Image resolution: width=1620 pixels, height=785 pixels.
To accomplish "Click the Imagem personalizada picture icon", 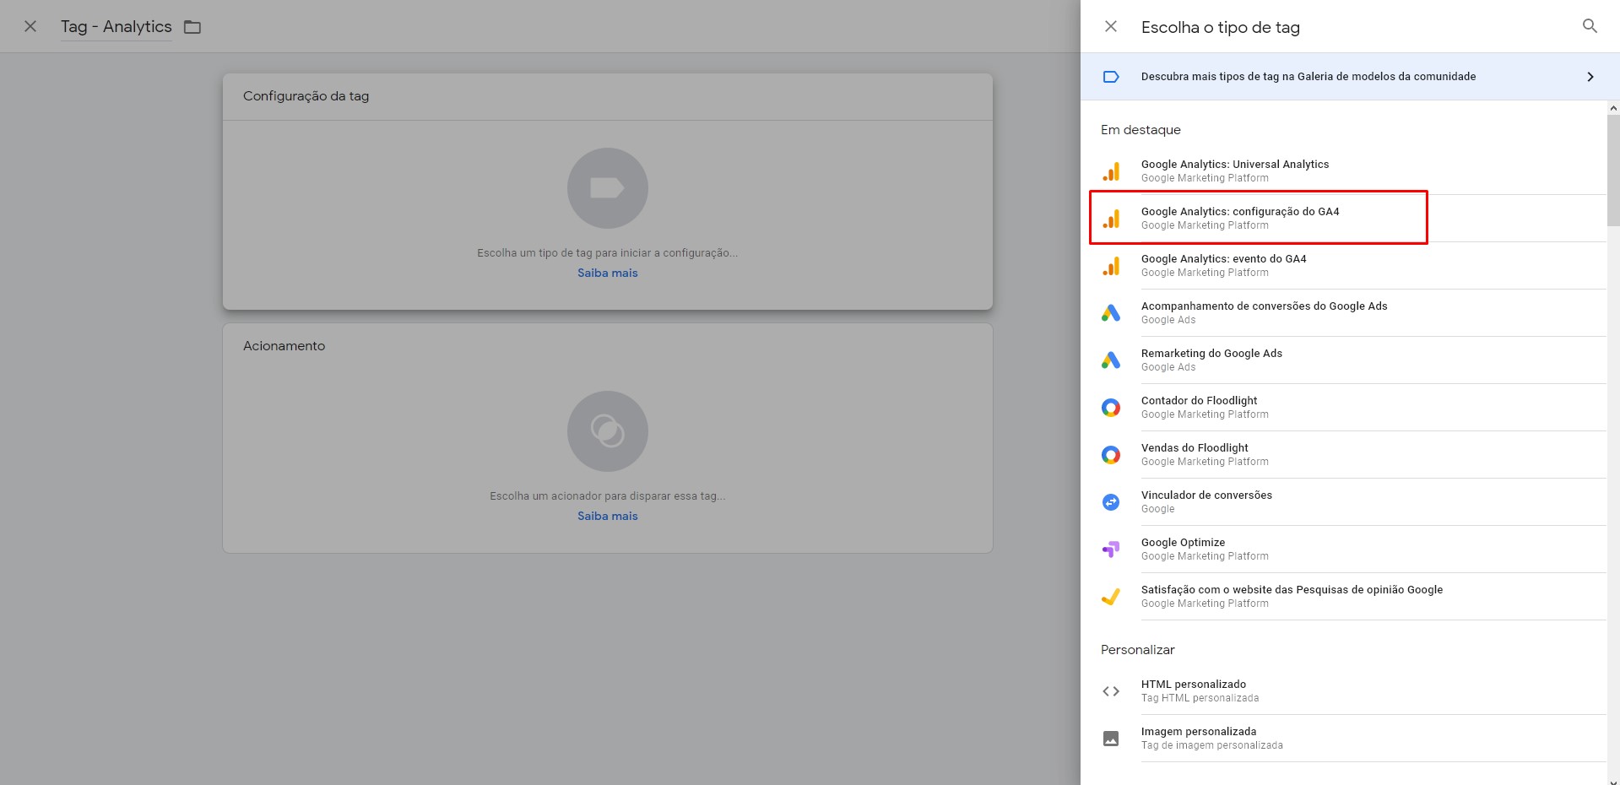I will click(x=1111, y=739).
